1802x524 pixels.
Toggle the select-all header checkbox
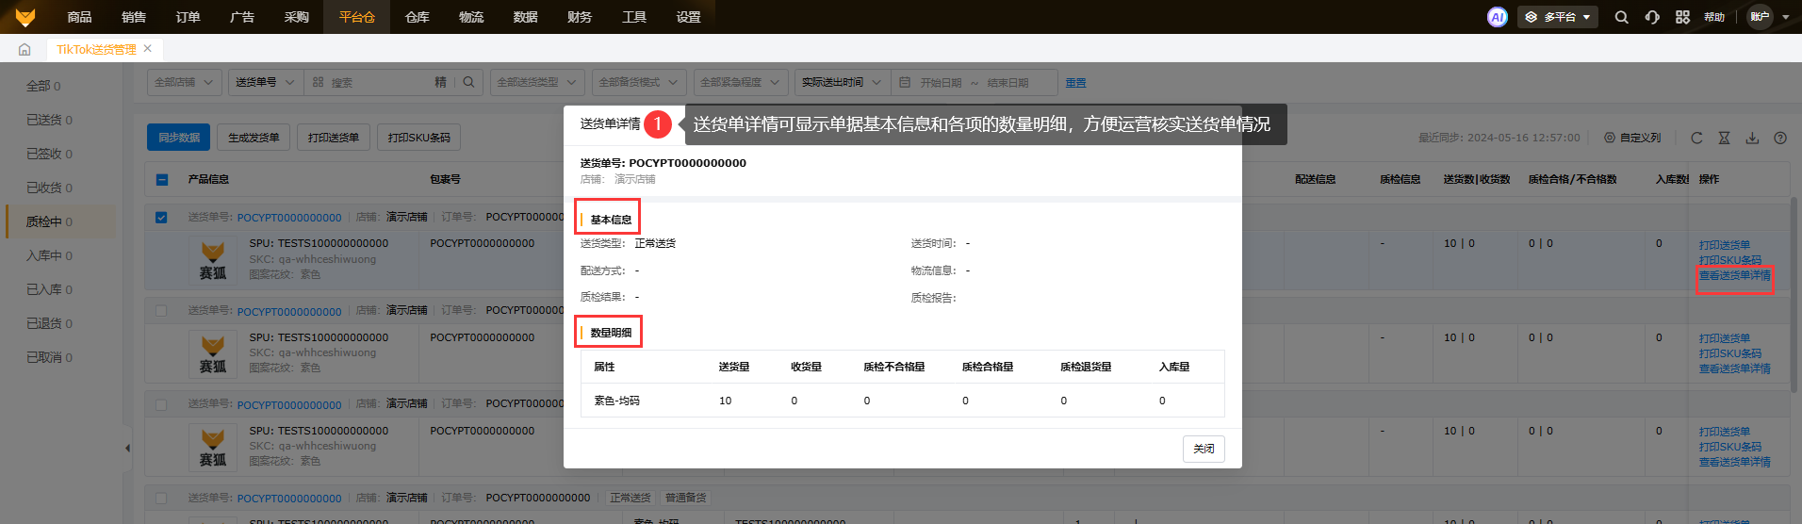point(161,179)
